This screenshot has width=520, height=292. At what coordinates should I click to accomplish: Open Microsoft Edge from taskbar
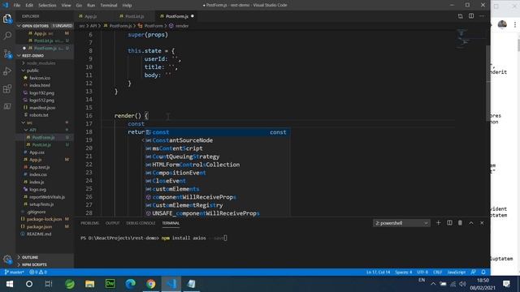(130, 284)
